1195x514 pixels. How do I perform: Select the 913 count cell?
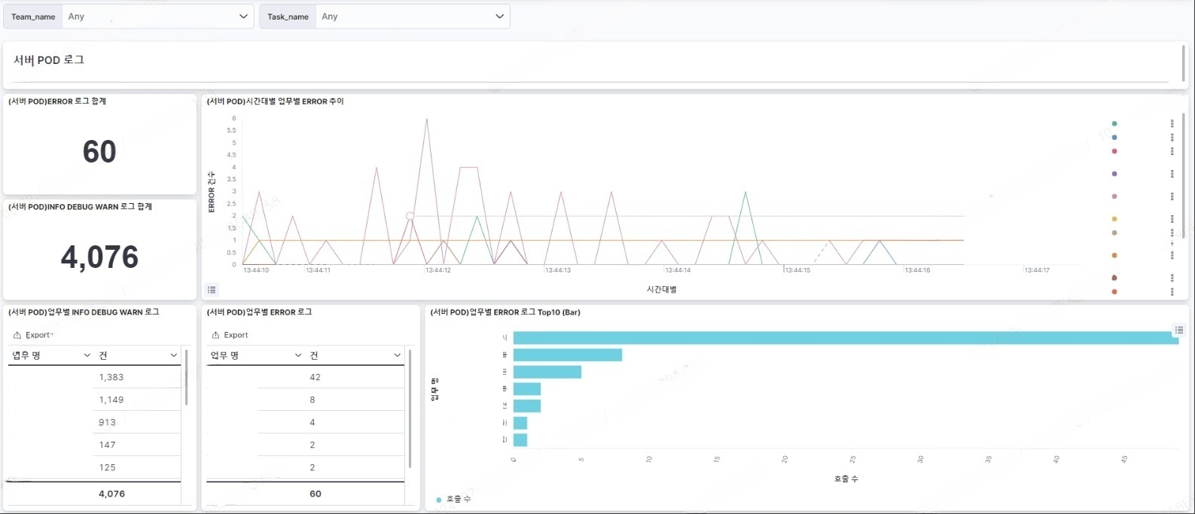coord(137,422)
